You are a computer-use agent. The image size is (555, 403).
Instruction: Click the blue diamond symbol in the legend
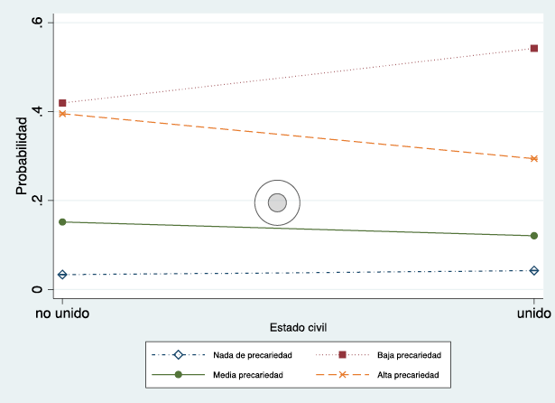[x=178, y=355]
